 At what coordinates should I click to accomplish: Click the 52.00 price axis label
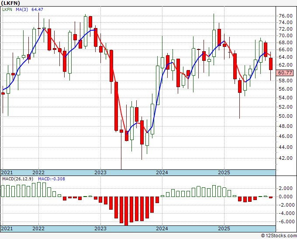pos(286,107)
